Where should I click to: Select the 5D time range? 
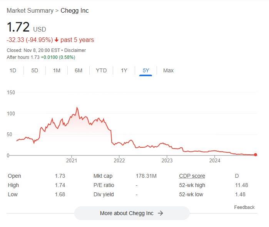(35, 70)
